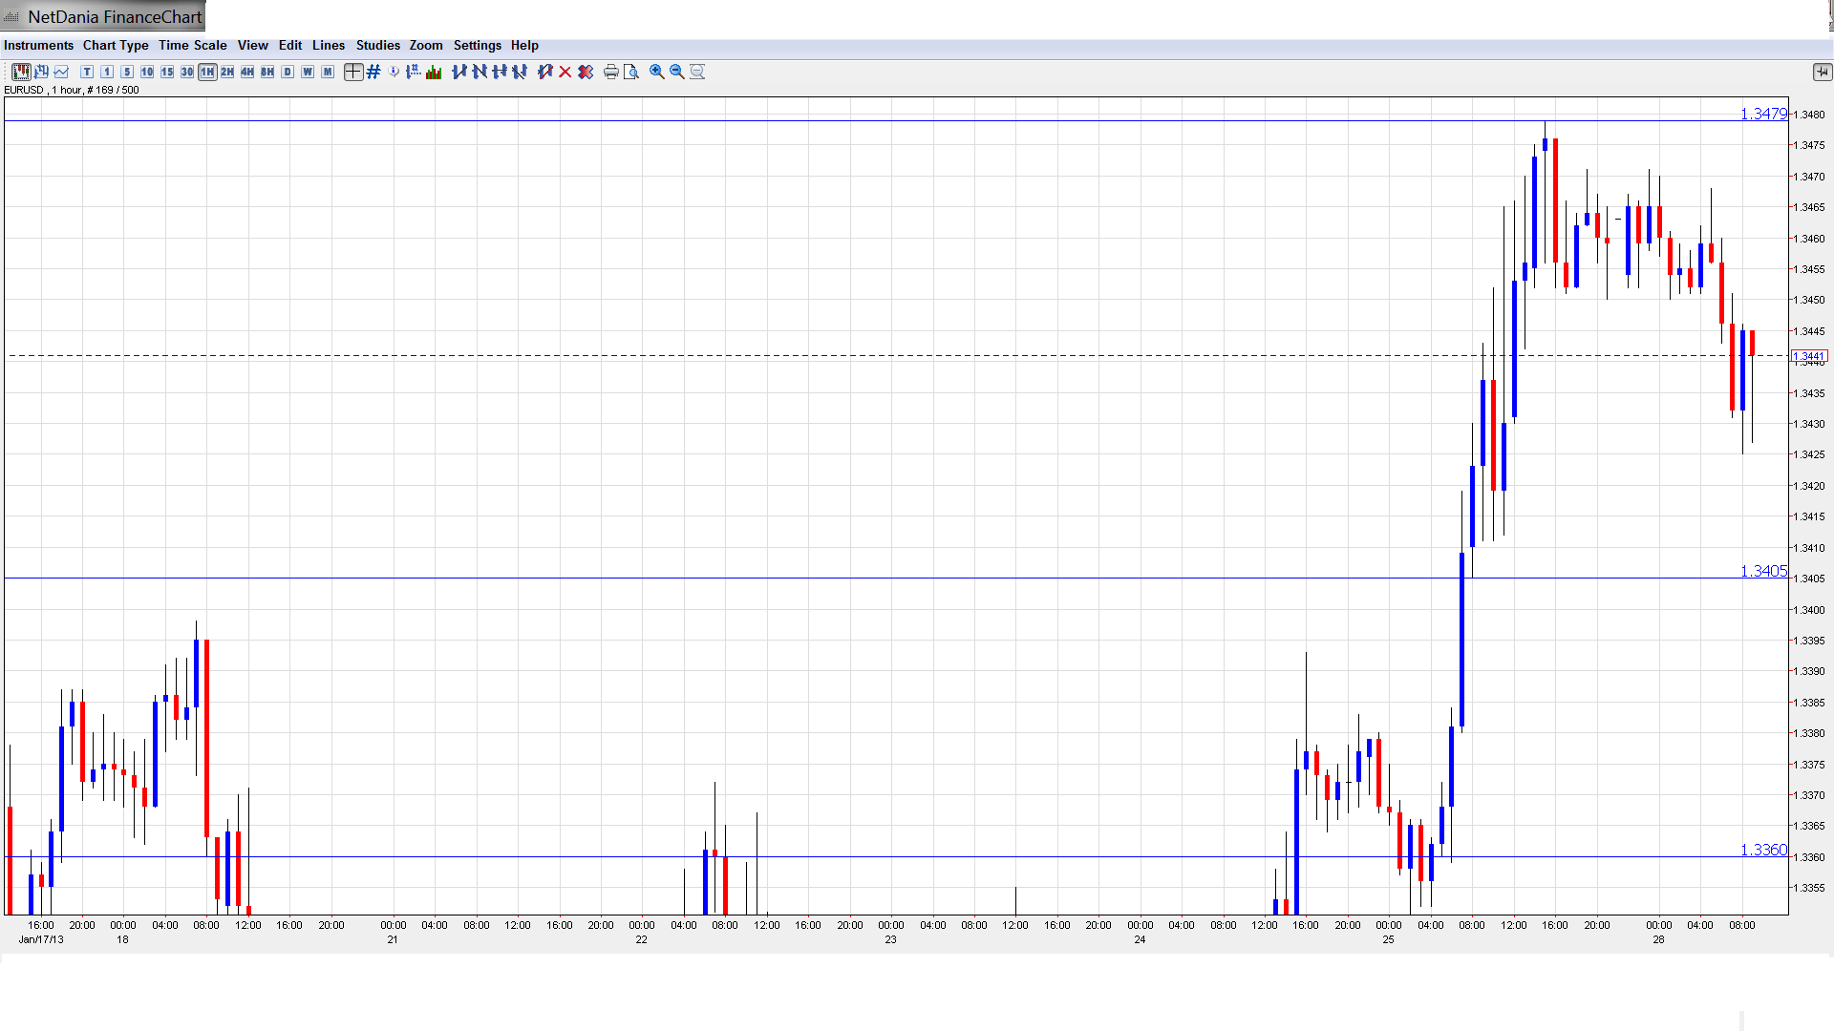Toggle the crosshair cursor button
The image size is (1834, 1031).
point(353,72)
